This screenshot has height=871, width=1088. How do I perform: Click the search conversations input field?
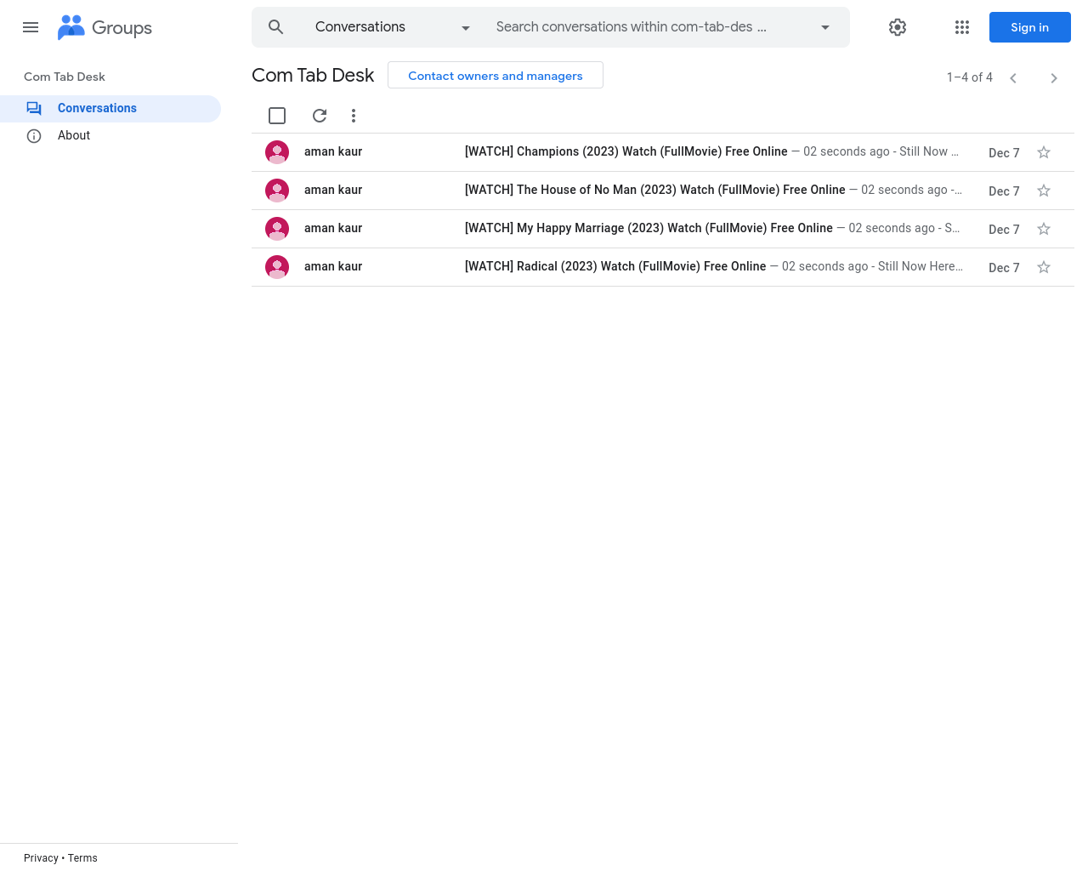[648, 27]
